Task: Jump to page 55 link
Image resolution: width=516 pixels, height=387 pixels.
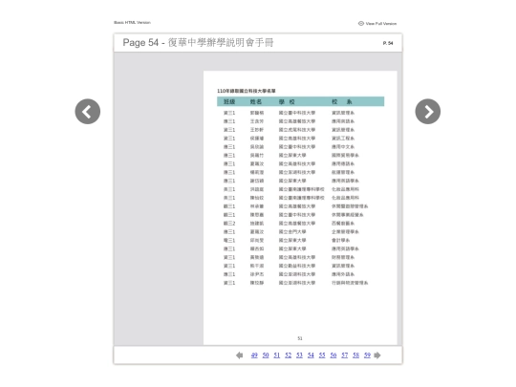Action: 322,355
